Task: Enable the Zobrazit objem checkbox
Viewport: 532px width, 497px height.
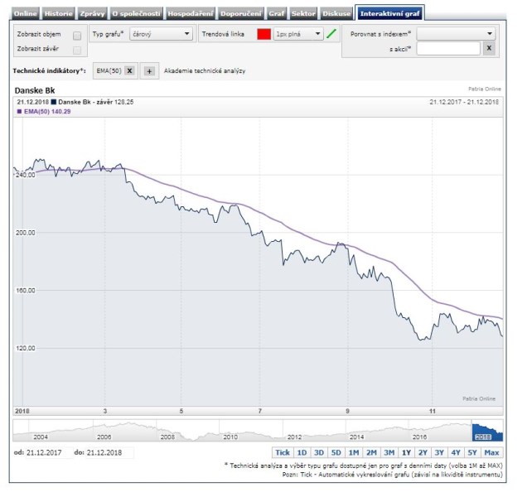Action: point(77,35)
